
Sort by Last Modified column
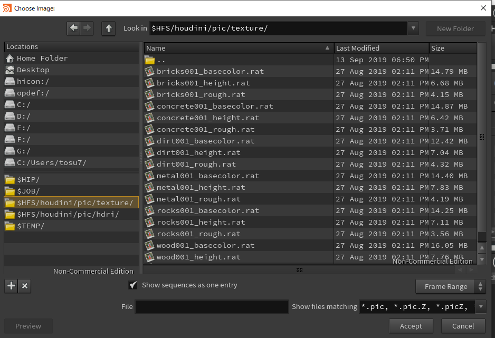click(381, 48)
